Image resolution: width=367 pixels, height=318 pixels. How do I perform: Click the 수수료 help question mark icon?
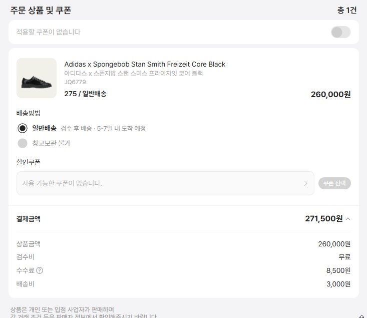pyautogui.click(x=40, y=271)
